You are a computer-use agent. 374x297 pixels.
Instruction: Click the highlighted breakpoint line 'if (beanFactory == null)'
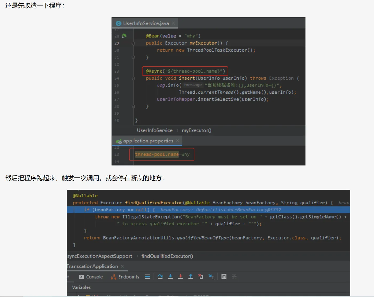point(208,210)
